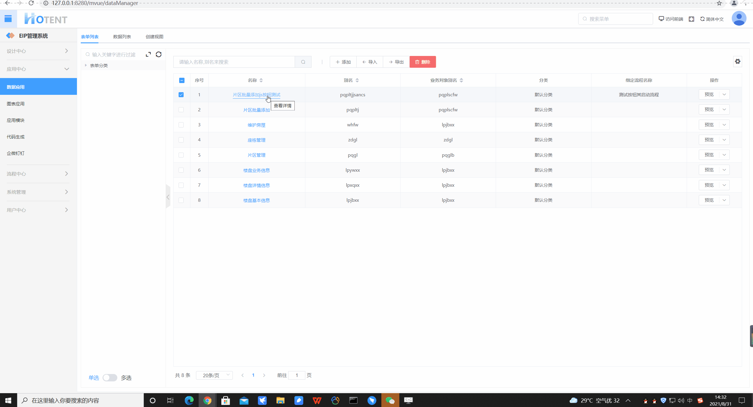Check the checkbox for 维护房屋 row
Image resolution: width=753 pixels, height=407 pixels.
(181, 125)
